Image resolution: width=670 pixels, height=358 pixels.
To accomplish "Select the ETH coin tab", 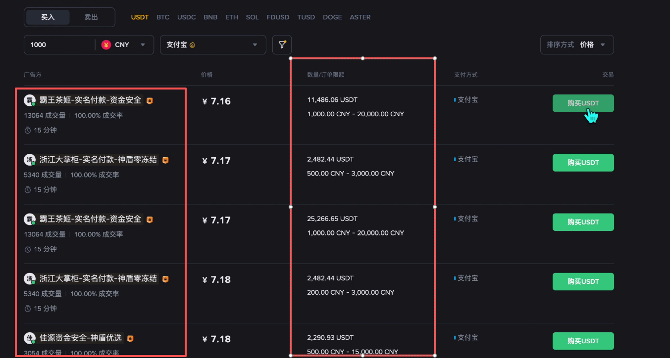I will [x=232, y=17].
